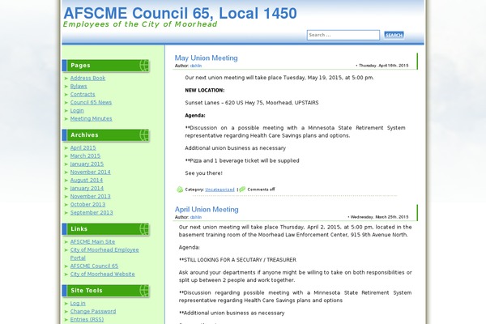486x324 pixels.
Task: Open Council 65 News page
Action: click(x=91, y=102)
